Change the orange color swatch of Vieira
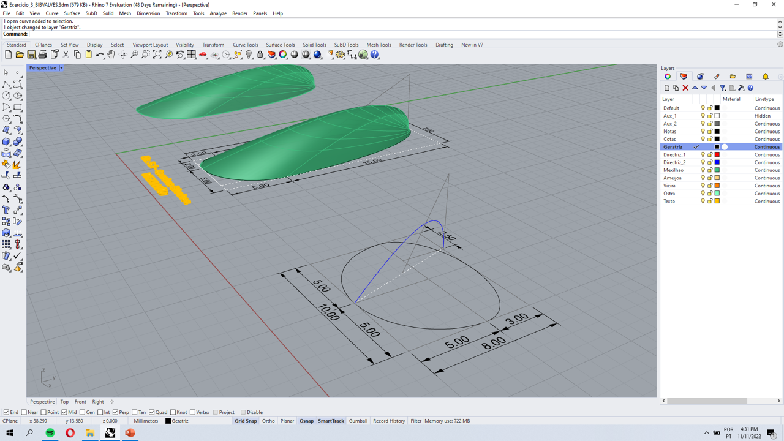The height and width of the screenshot is (441, 784). click(x=717, y=186)
